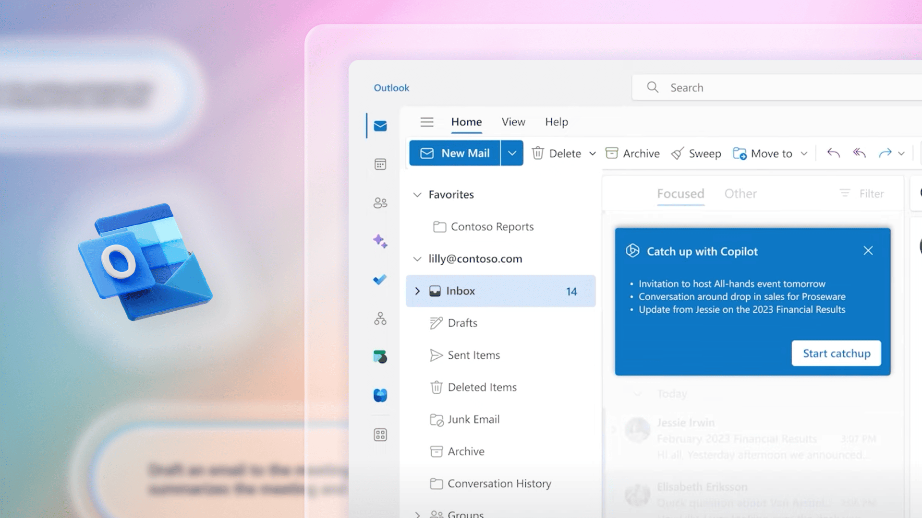Expand the New Mail dropdown arrow

point(512,153)
